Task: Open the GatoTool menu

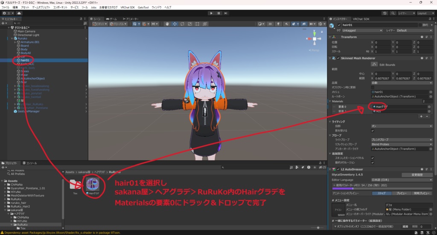Action: point(143,8)
